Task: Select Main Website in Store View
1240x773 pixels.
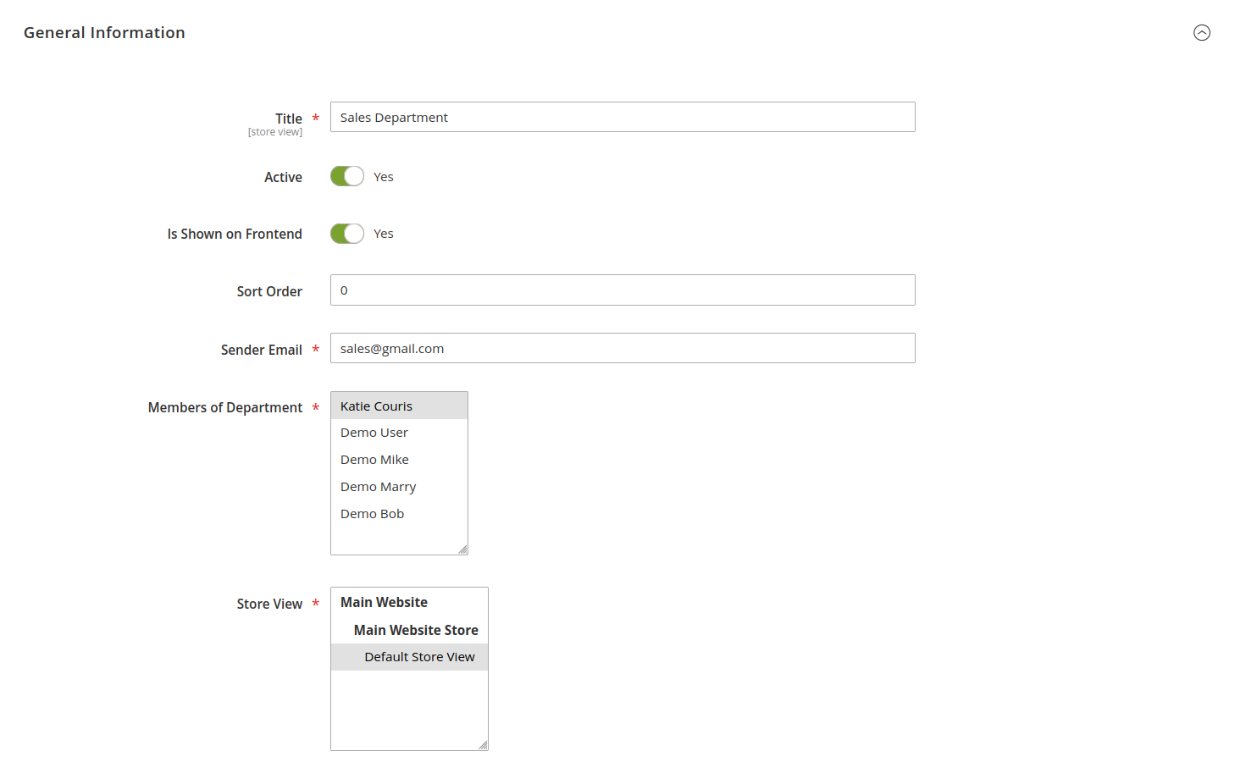Action: 384,603
